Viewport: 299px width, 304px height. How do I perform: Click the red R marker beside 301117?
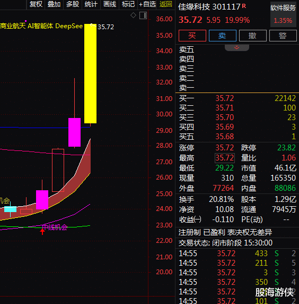[x=244, y=6]
